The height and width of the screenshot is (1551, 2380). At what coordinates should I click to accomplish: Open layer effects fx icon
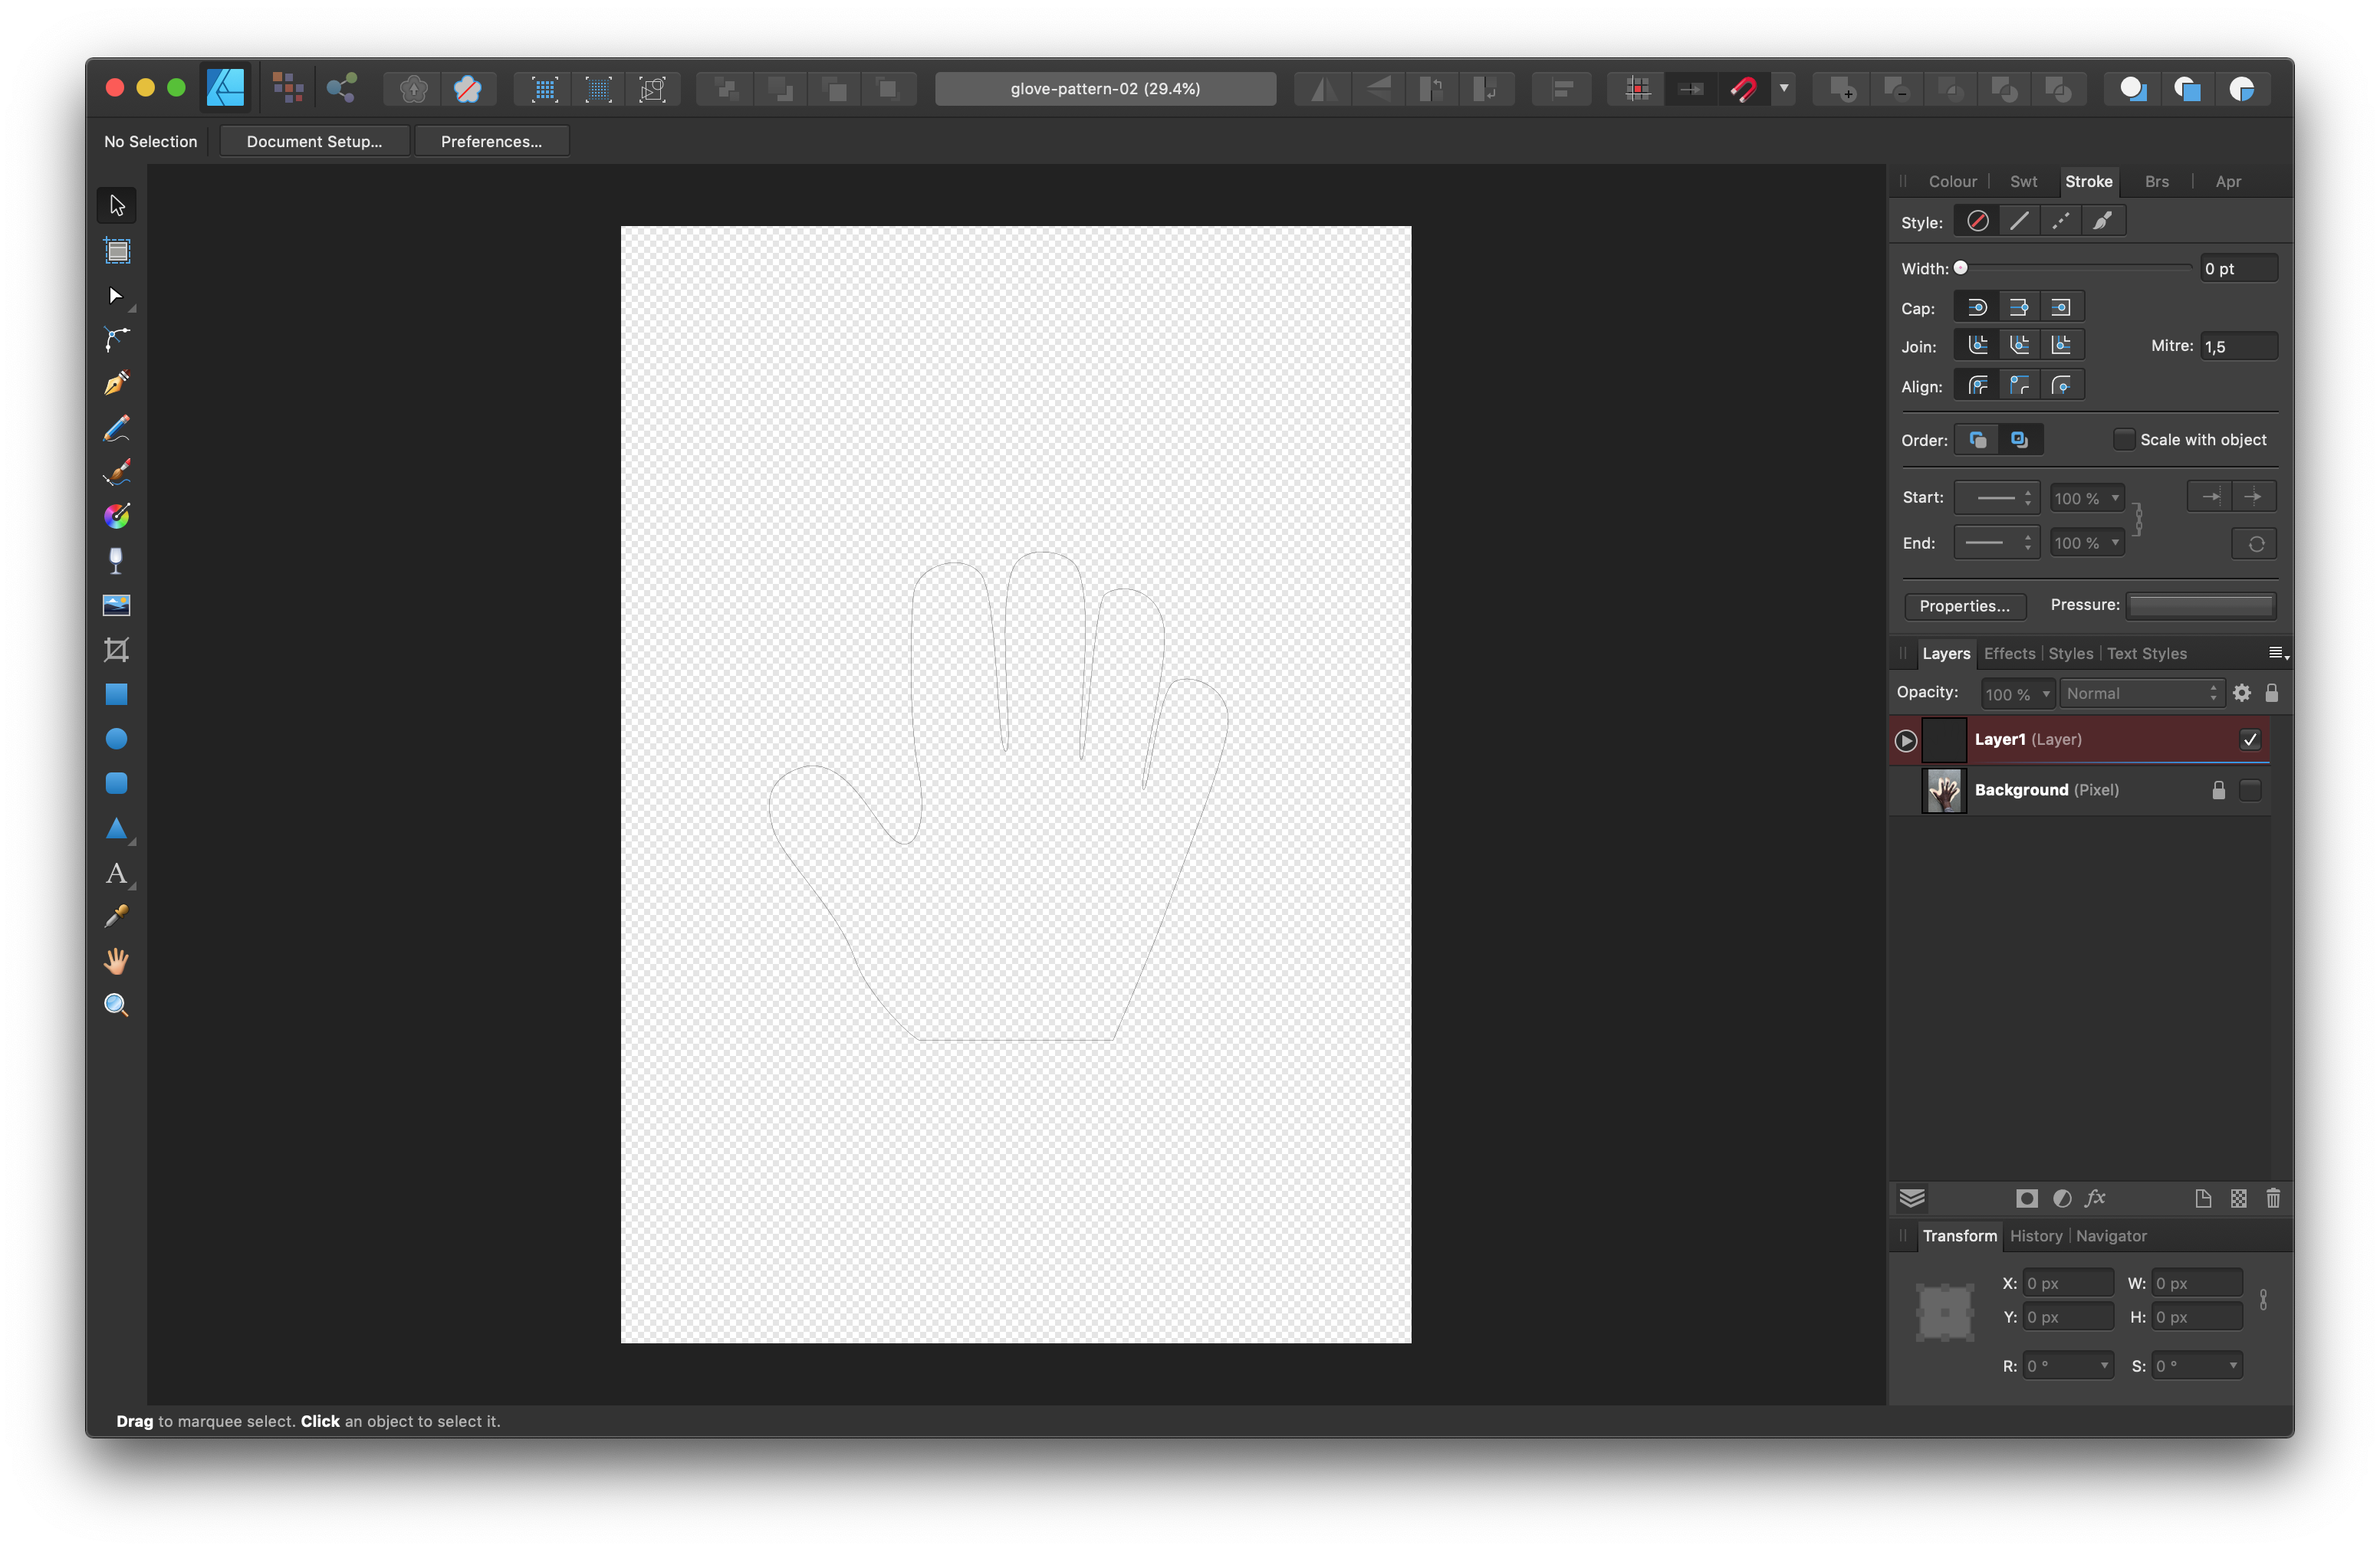coord(2095,1198)
